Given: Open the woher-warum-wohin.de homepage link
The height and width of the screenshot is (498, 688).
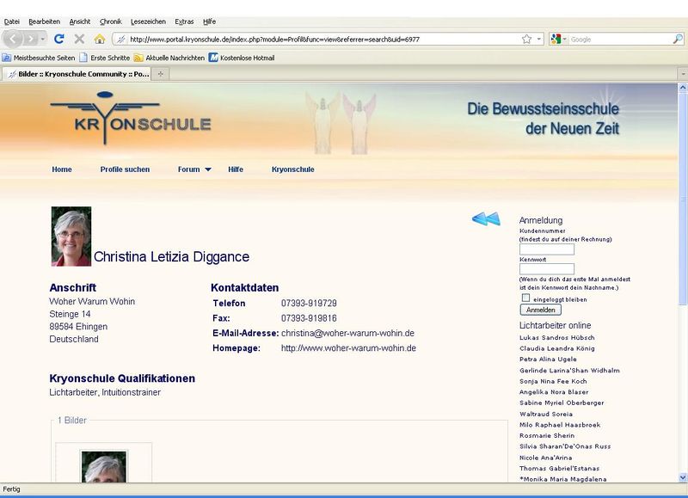Looking at the screenshot, I should [x=348, y=348].
